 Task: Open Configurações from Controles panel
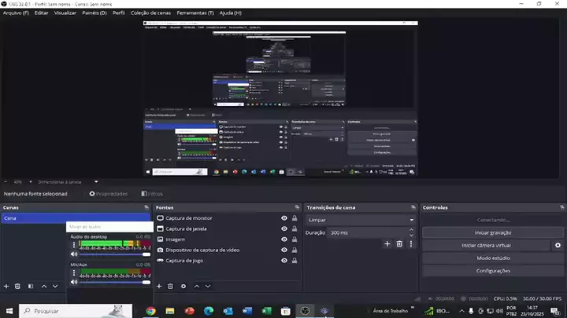tap(493, 271)
